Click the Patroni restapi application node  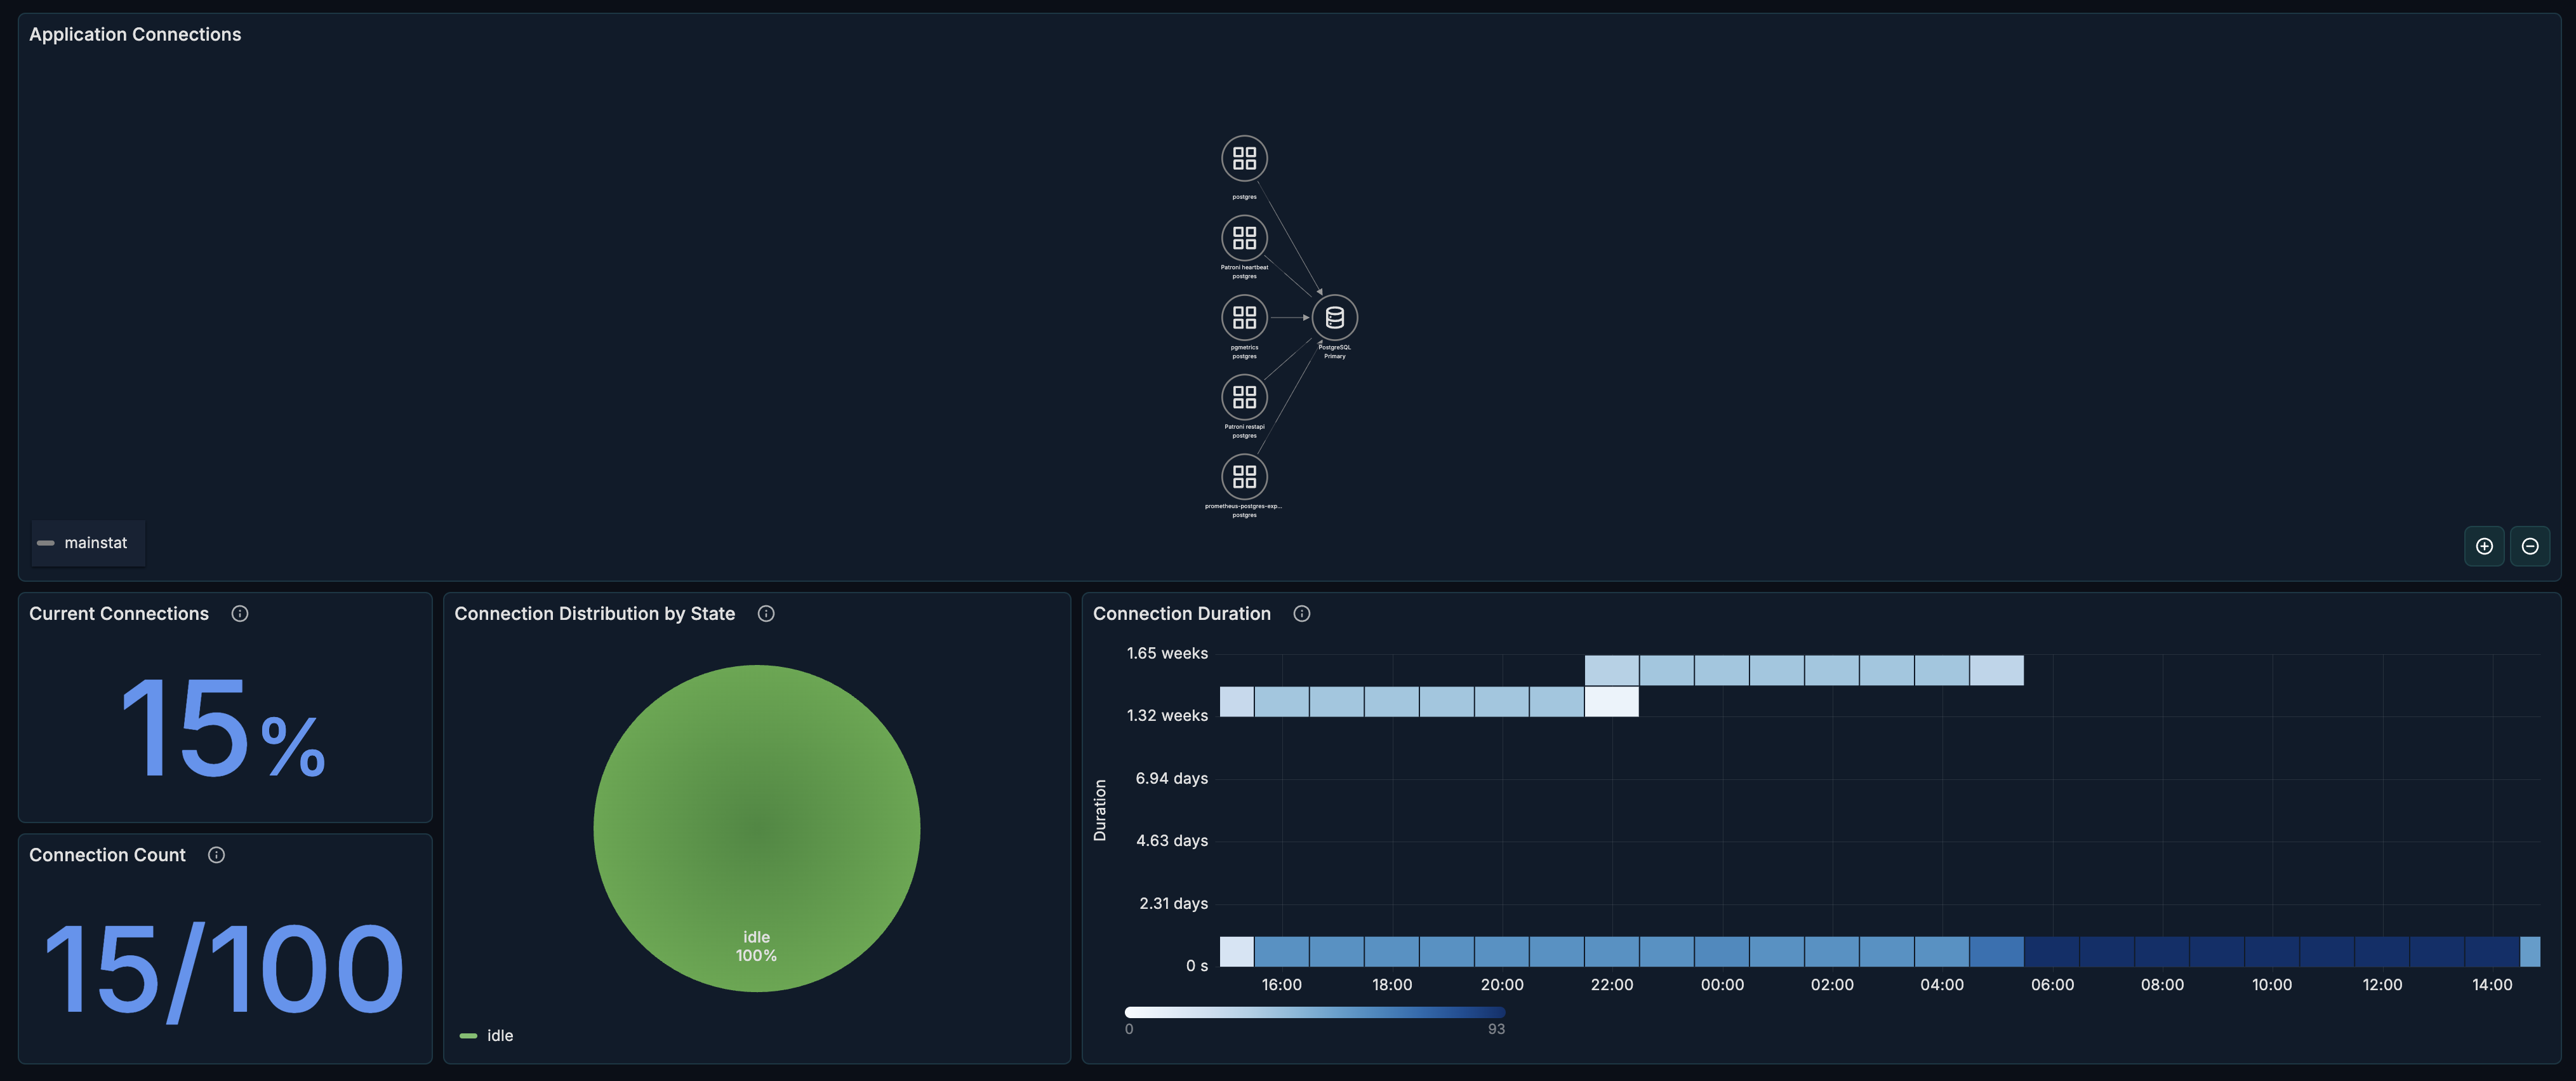click(1244, 398)
